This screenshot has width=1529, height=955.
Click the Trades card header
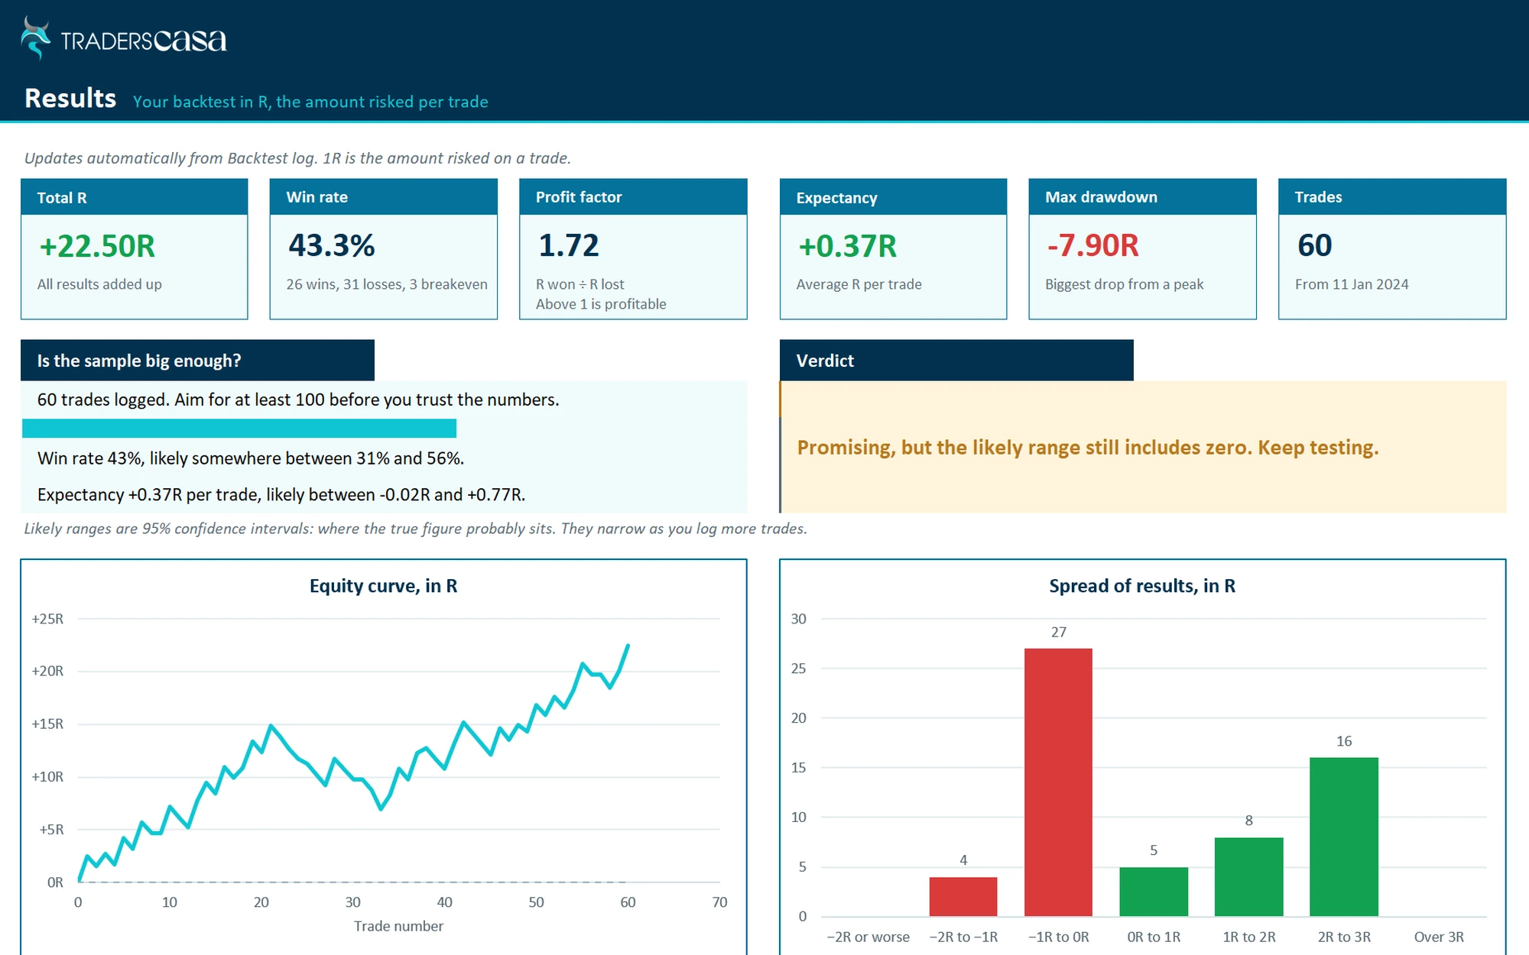click(x=1392, y=197)
